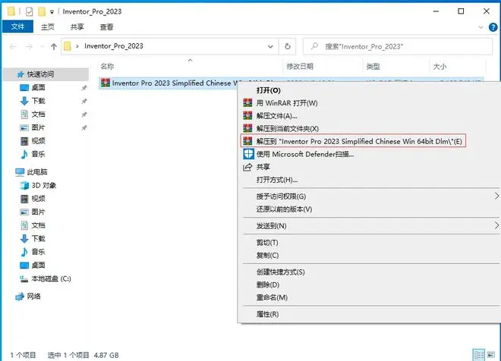
Task: Click the pin icon next to 桌面
Action: 84,88
